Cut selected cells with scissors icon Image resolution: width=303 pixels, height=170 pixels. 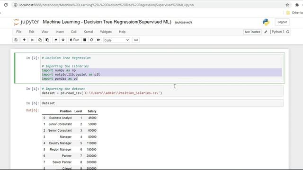coord(33,40)
